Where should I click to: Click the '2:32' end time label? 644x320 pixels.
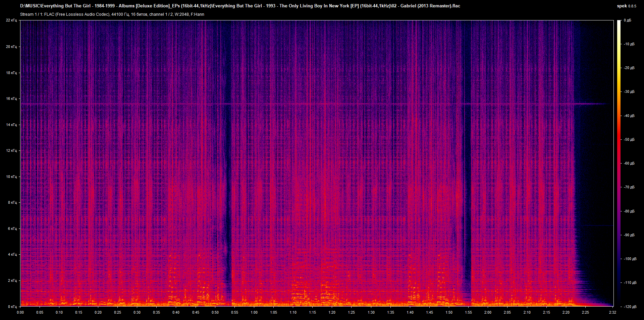click(612, 312)
